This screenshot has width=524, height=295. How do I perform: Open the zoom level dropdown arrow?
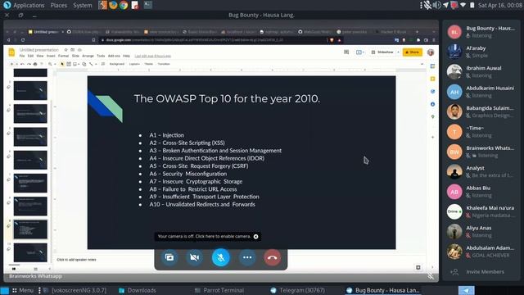55,64
